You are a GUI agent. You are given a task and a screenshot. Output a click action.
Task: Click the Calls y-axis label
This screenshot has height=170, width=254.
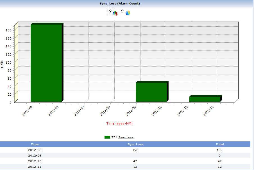[x=2, y=64]
